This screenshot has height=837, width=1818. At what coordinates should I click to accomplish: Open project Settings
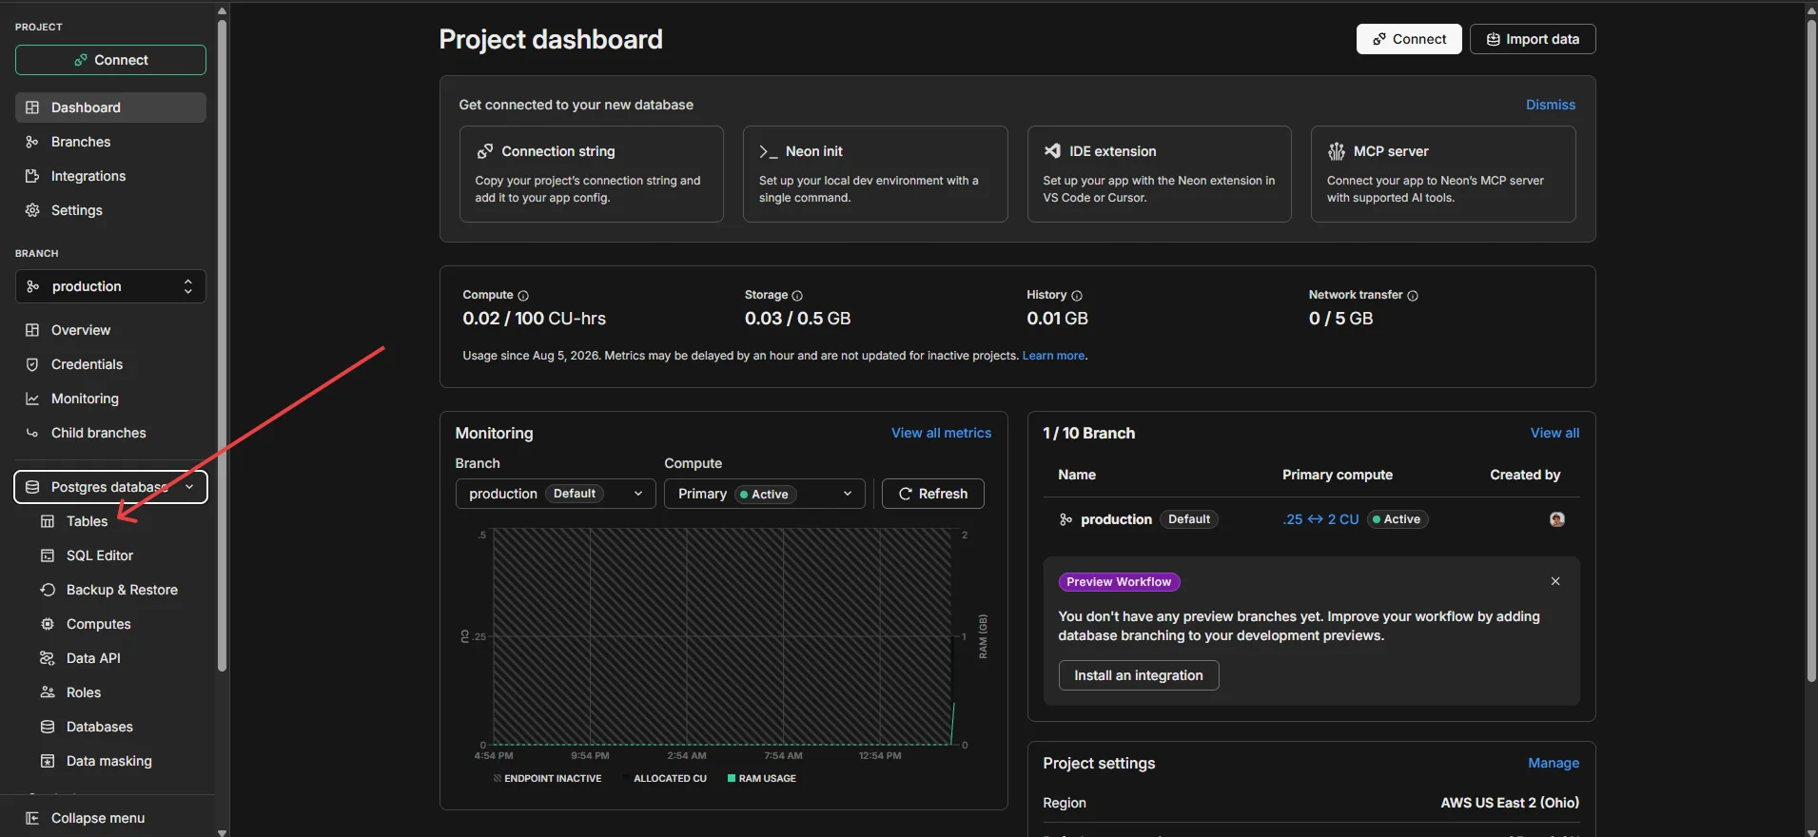pos(110,210)
